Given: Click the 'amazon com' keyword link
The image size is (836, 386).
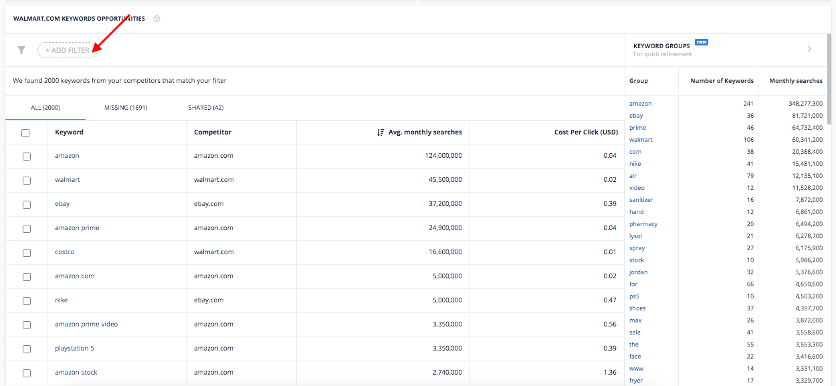Looking at the screenshot, I should tap(75, 276).
